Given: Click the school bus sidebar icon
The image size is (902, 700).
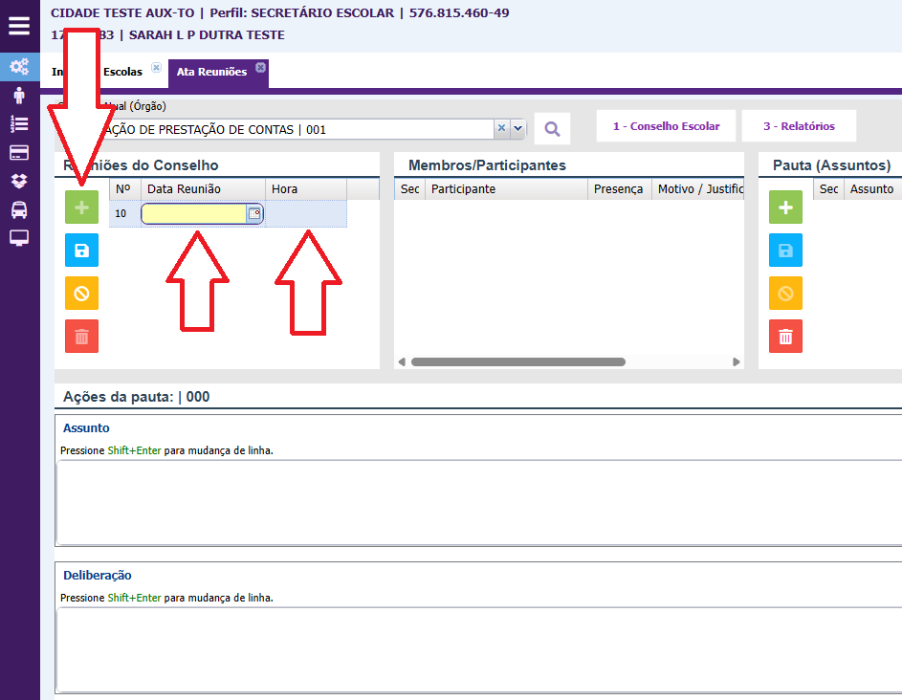Looking at the screenshot, I should tap(19, 209).
